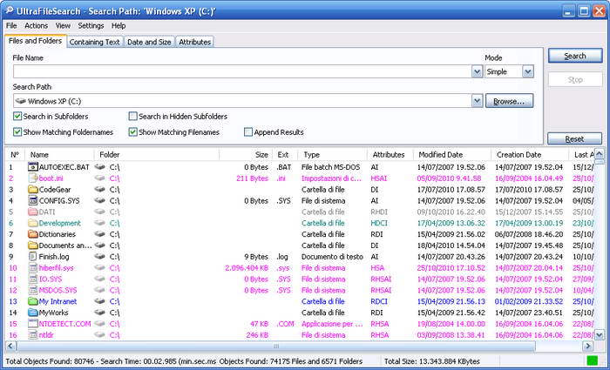Select the My Intranet green folder icon
The width and height of the screenshot is (610, 370).
pyautogui.click(x=33, y=301)
